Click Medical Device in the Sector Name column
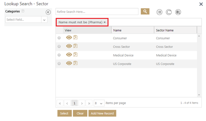This screenshot has height=121, width=206. tap(166, 55)
